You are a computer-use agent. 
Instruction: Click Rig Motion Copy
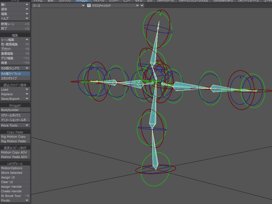point(15,137)
